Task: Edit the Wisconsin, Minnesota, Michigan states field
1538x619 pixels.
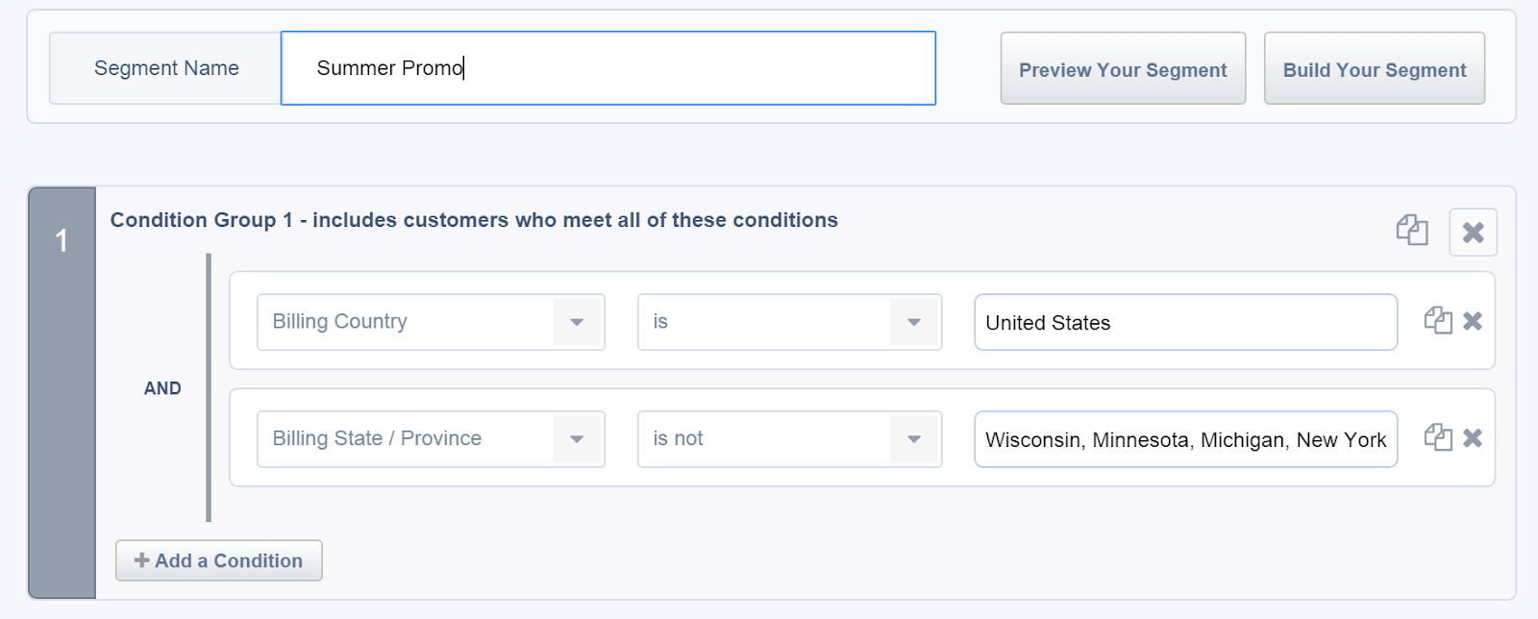Action: pyautogui.click(x=1185, y=440)
